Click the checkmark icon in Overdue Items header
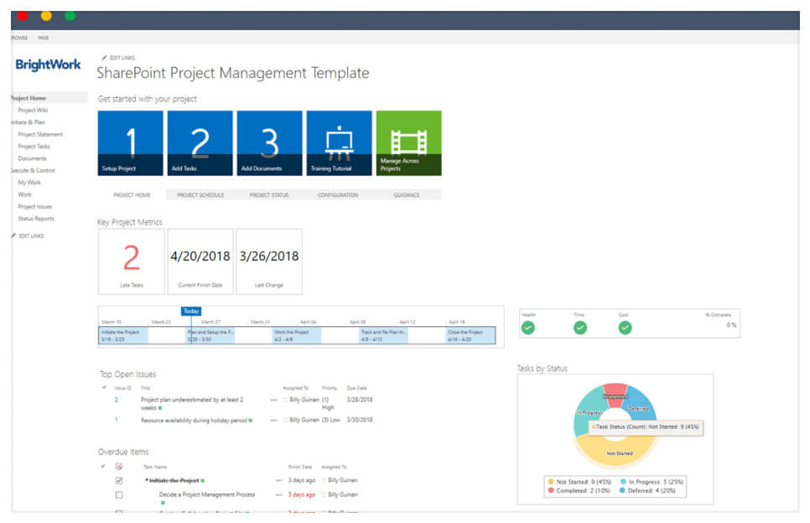 point(103,466)
